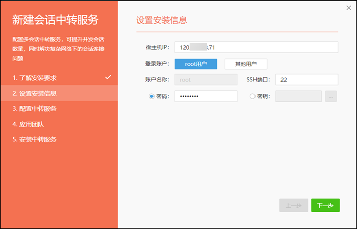Click into the masked 密码 input box
357x229 pixels.
click(206, 96)
